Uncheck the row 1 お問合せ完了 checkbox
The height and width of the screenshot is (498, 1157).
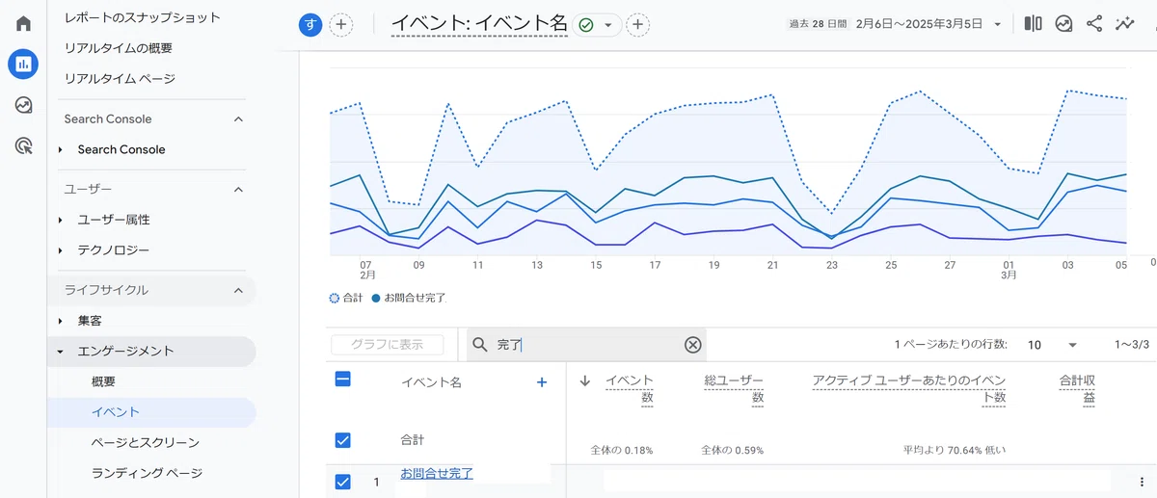coord(342,482)
